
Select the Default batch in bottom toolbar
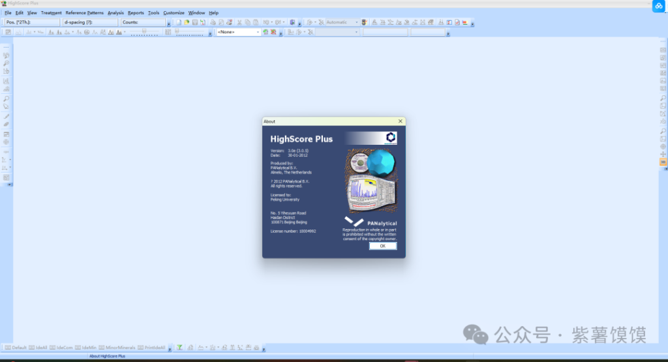(x=16, y=348)
